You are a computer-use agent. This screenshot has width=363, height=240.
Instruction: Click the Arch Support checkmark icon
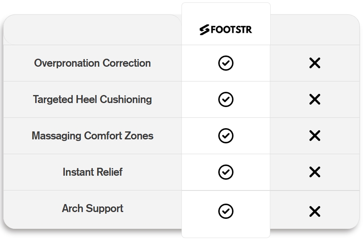point(226,211)
